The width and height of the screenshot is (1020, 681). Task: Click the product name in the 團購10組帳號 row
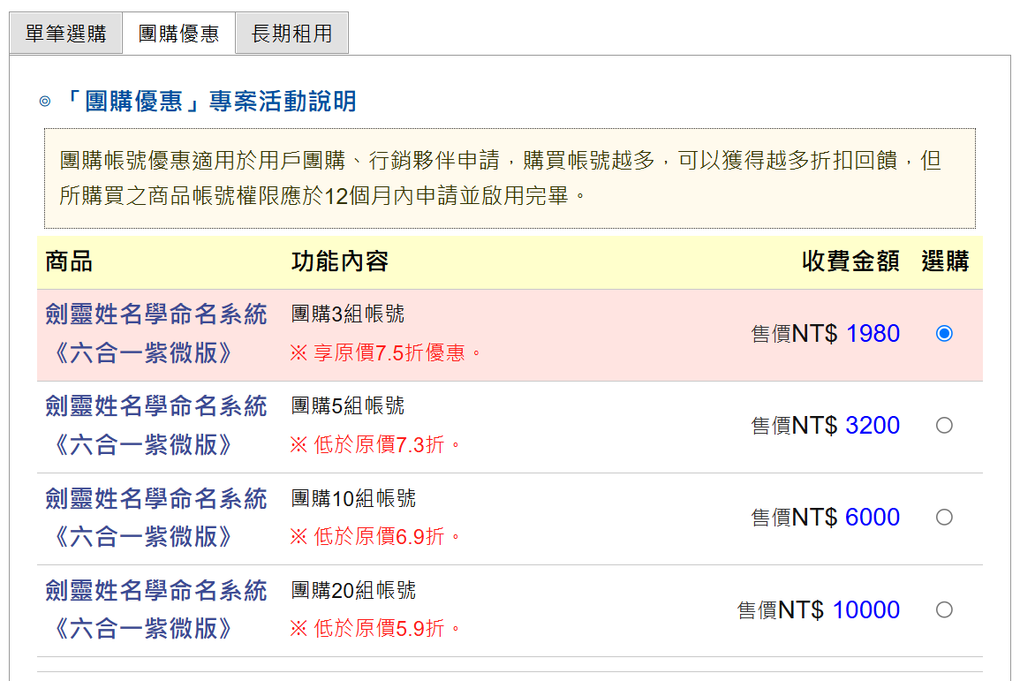pos(155,518)
